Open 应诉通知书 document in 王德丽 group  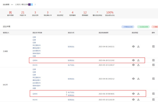[x=37, y=51]
